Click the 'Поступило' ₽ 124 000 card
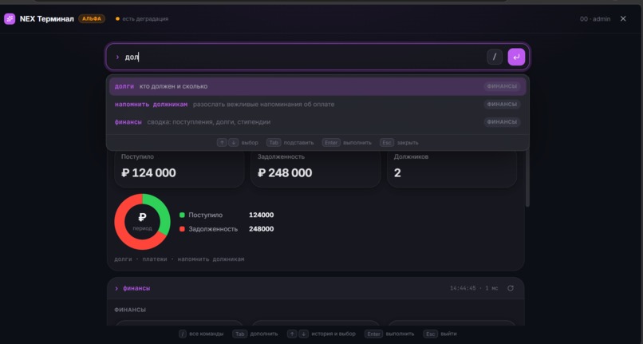This screenshot has height=344, width=643. click(179, 168)
